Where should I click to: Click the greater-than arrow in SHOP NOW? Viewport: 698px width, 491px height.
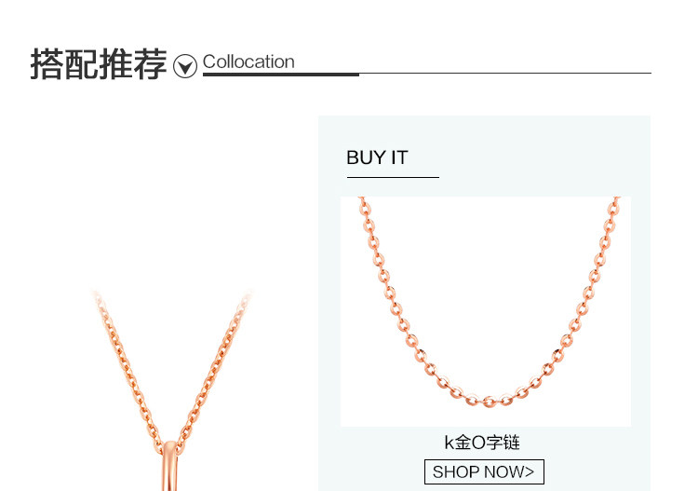point(529,471)
